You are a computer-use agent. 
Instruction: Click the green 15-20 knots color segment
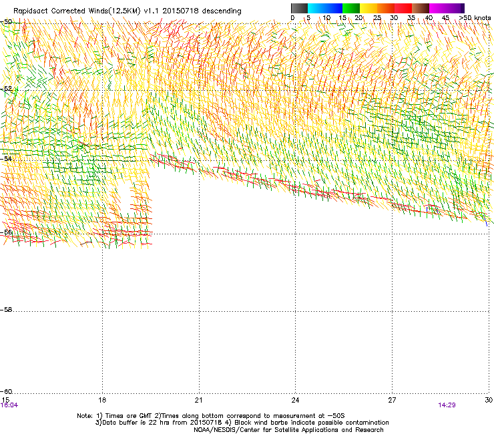click(x=351, y=8)
